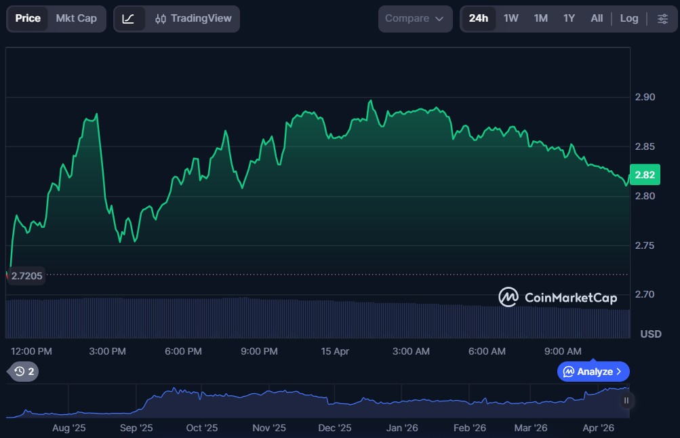The height and width of the screenshot is (438, 680).
Task: Click the green 2.82 current price tag
Action: pyautogui.click(x=644, y=175)
